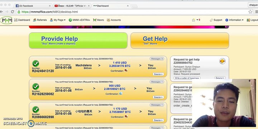Image resolution: width=258 pixels, height=129 pixels.
Task: Click the 2.70538997 BTC amount
Action: 120,112
